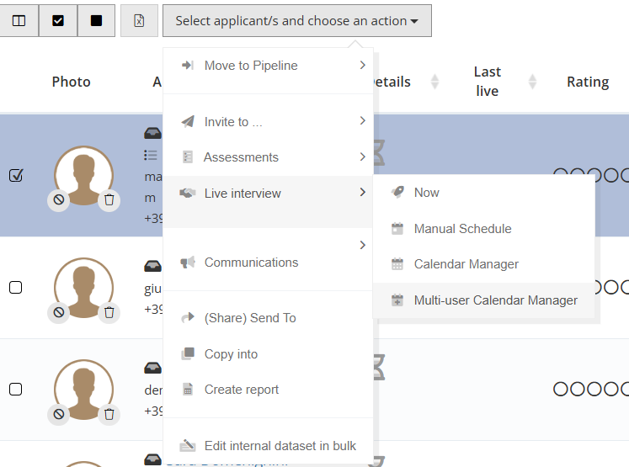Rate first applicant using first rating circle

[x=561, y=175]
